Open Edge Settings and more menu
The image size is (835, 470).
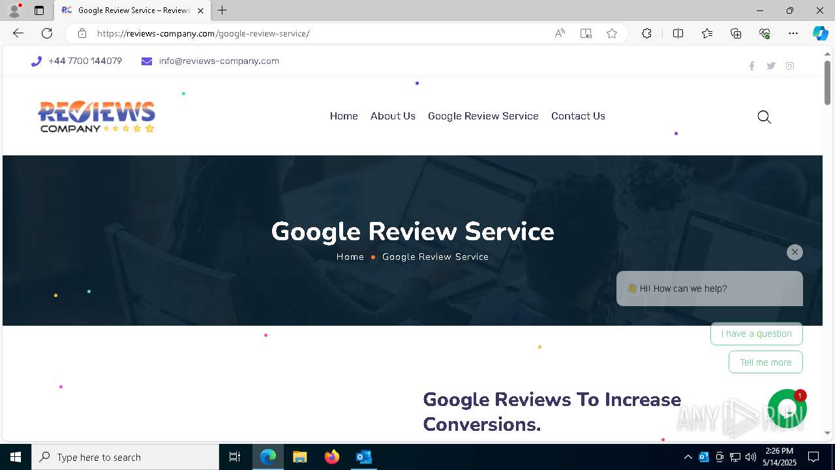[793, 33]
